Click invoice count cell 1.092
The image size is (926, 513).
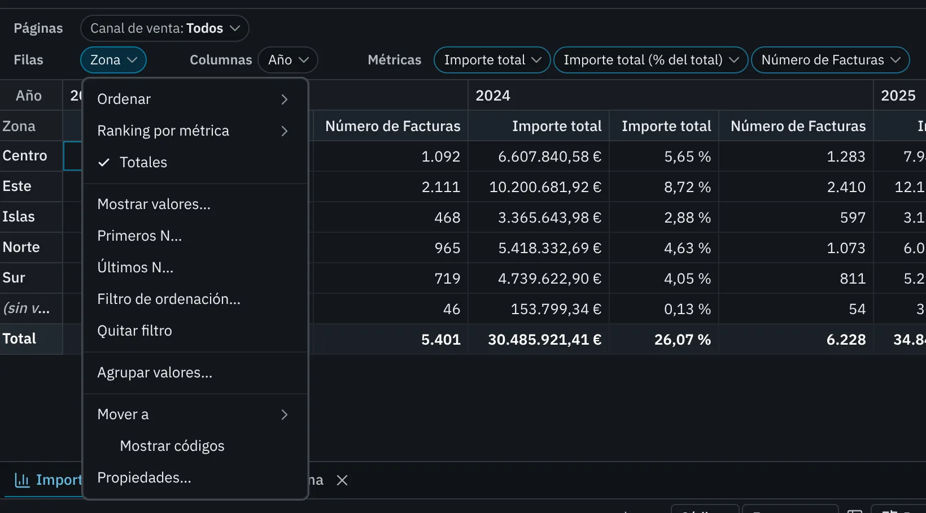(391, 156)
